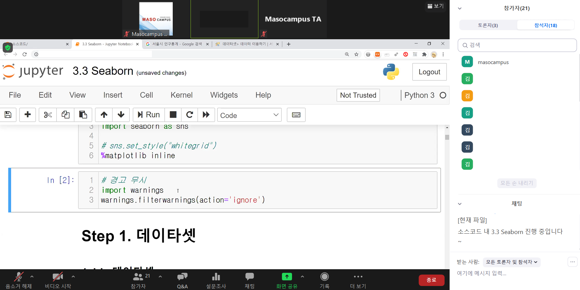
Task: Toggle the Not Trusted notebook status
Action: [x=358, y=95]
